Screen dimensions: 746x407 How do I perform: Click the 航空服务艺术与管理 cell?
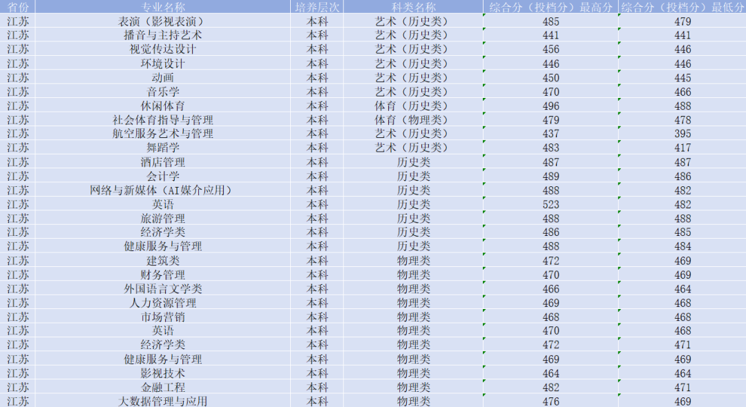pyautogui.click(x=163, y=133)
